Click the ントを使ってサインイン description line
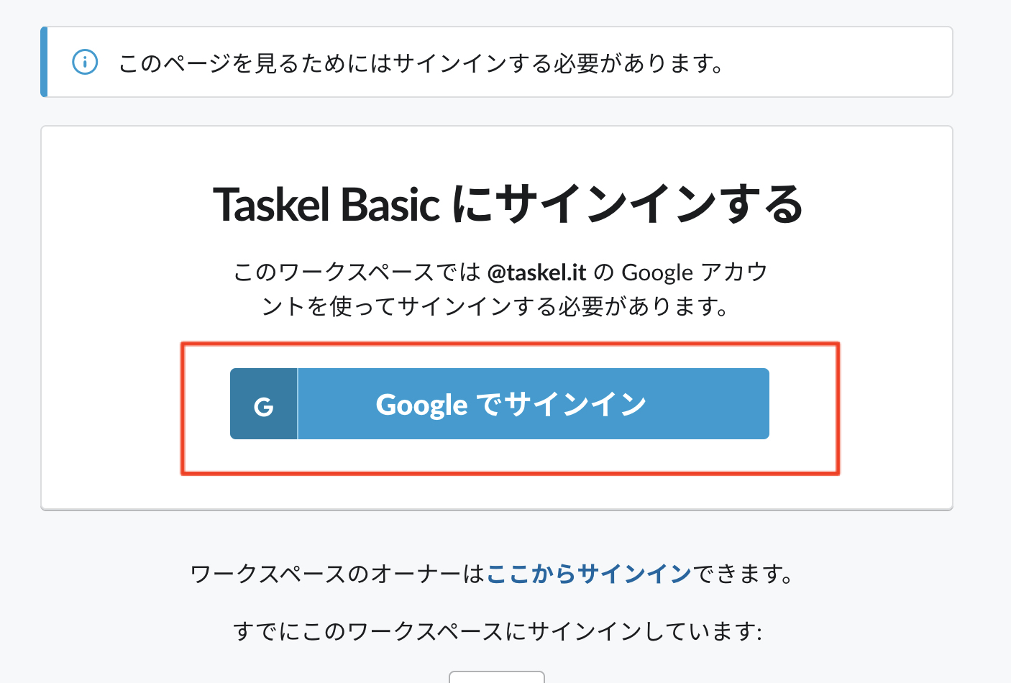This screenshot has width=1011, height=683. [496, 307]
